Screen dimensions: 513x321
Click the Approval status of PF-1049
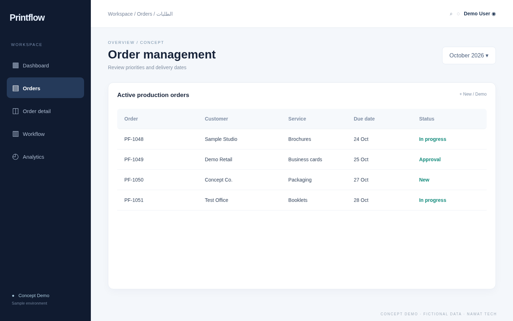pos(430,159)
